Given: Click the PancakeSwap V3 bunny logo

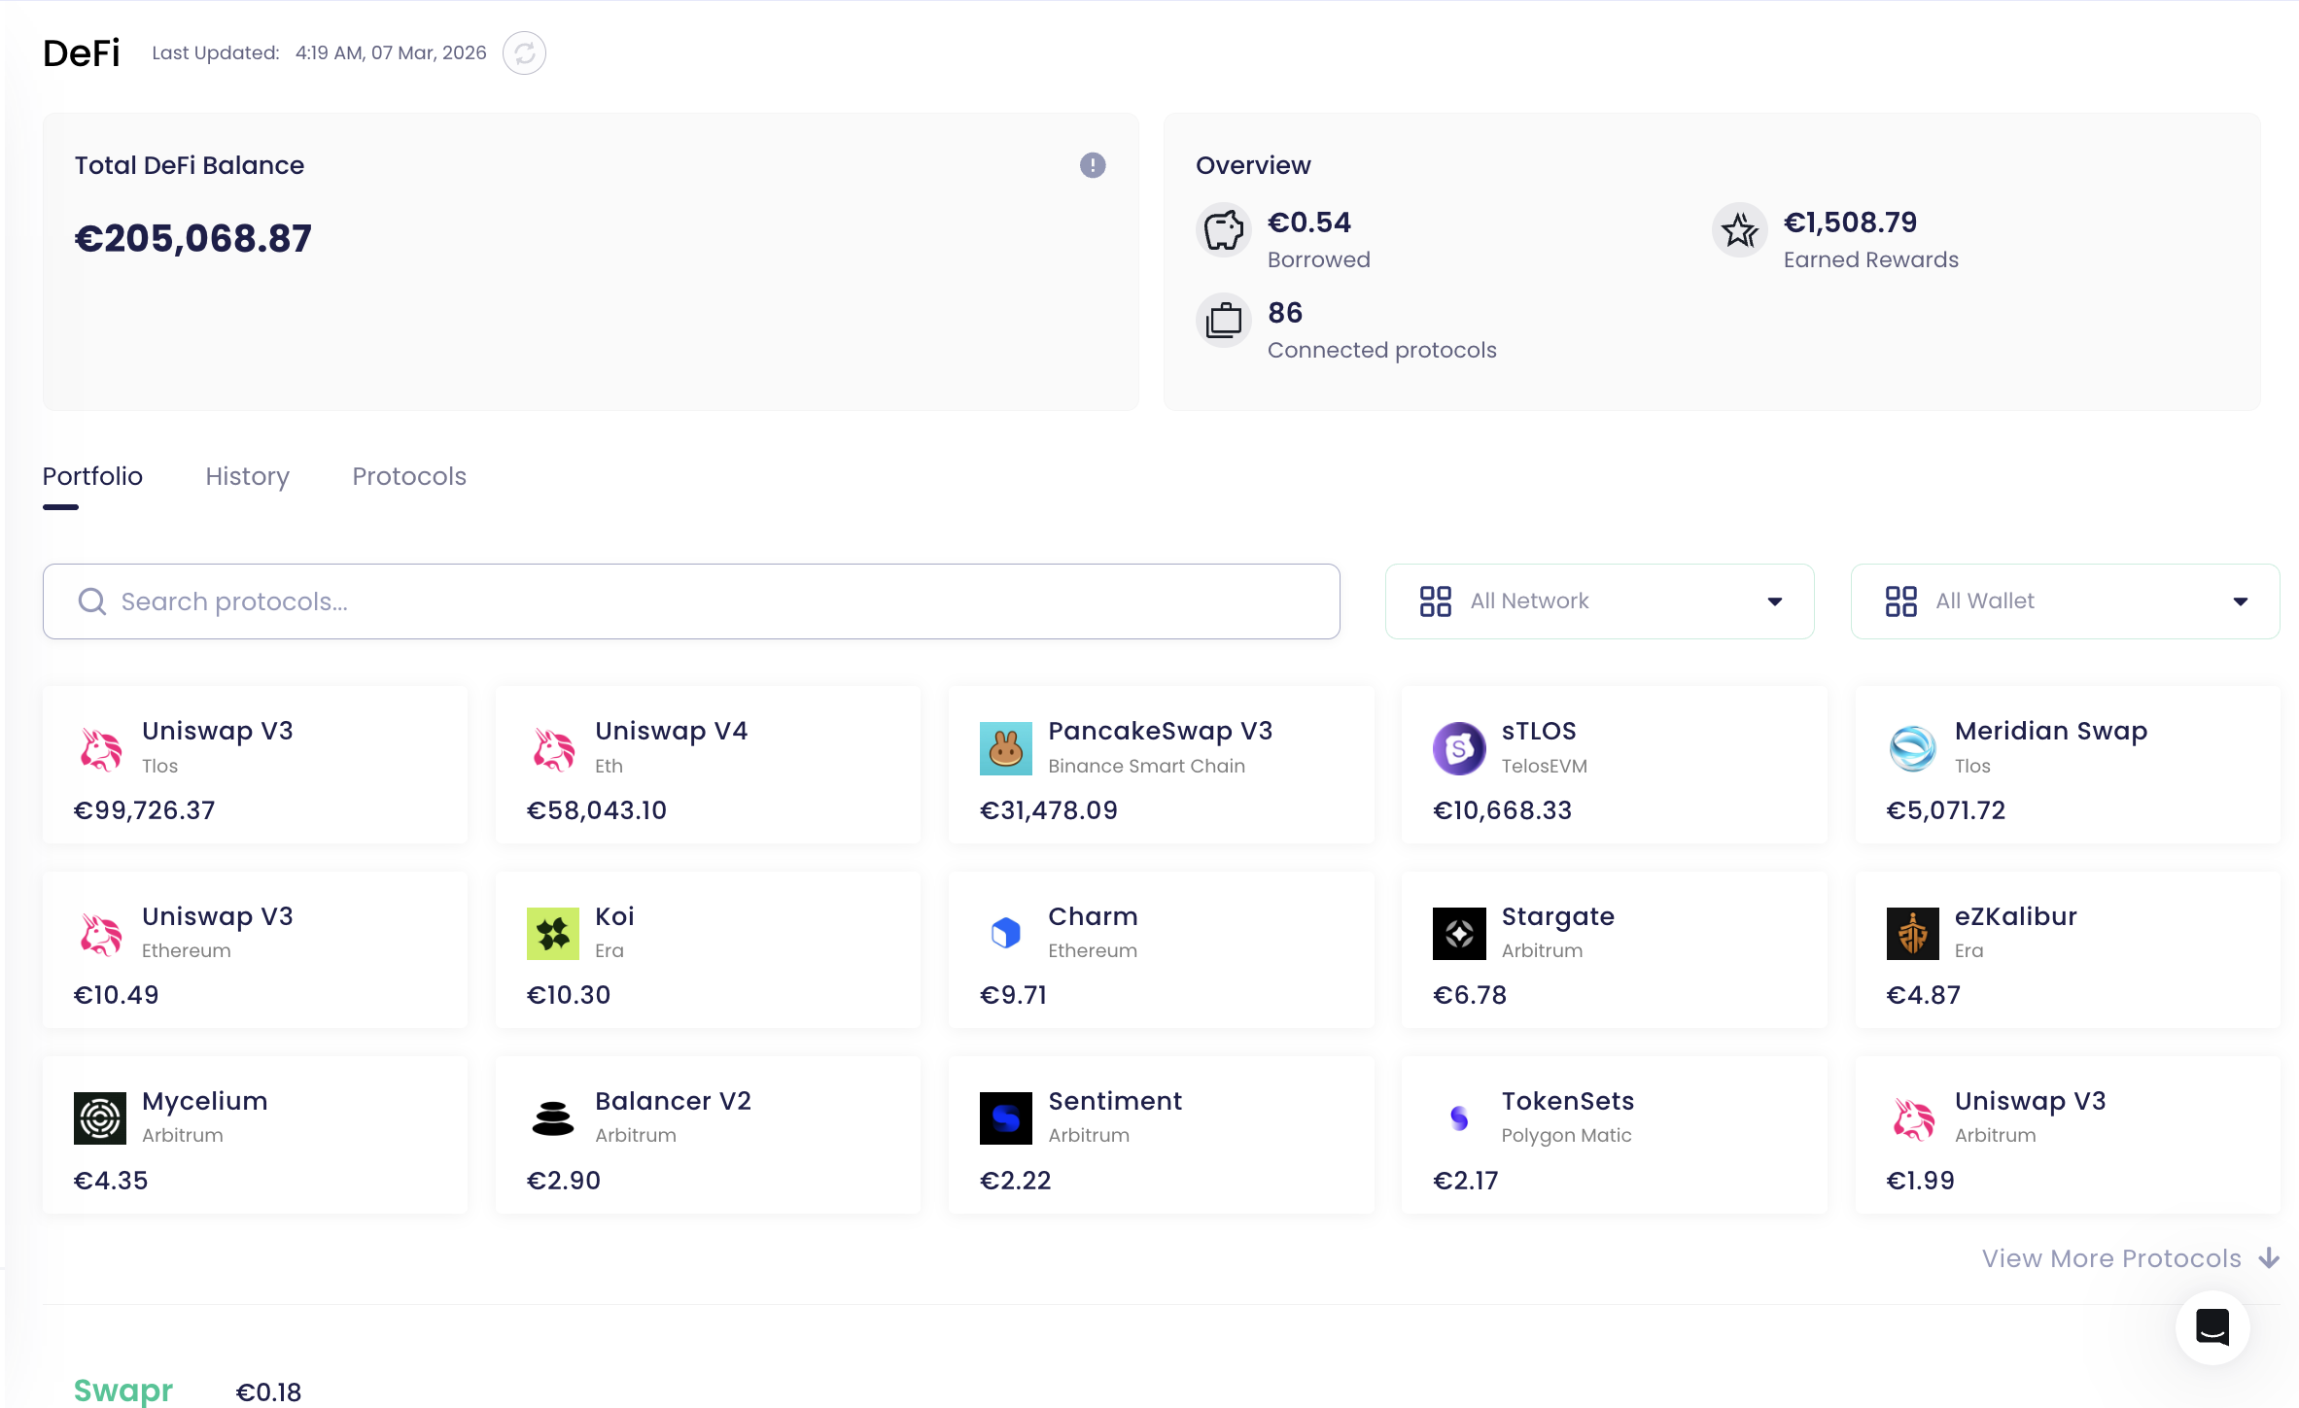Looking at the screenshot, I should click(1005, 748).
